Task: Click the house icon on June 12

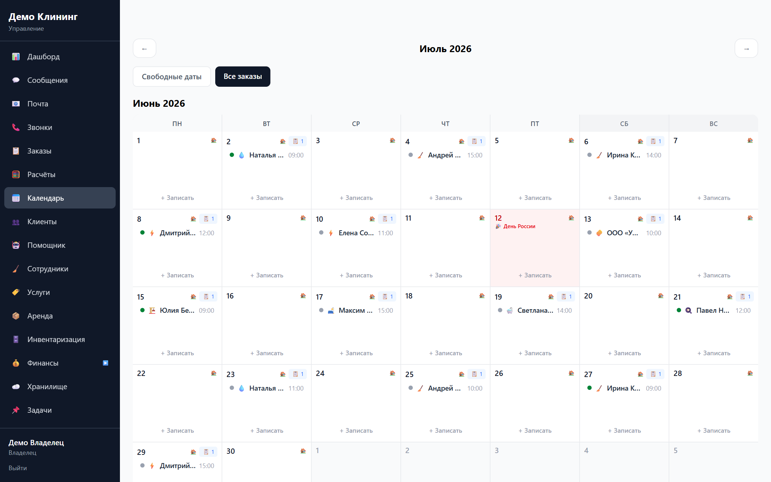Action: tap(571, 218)
